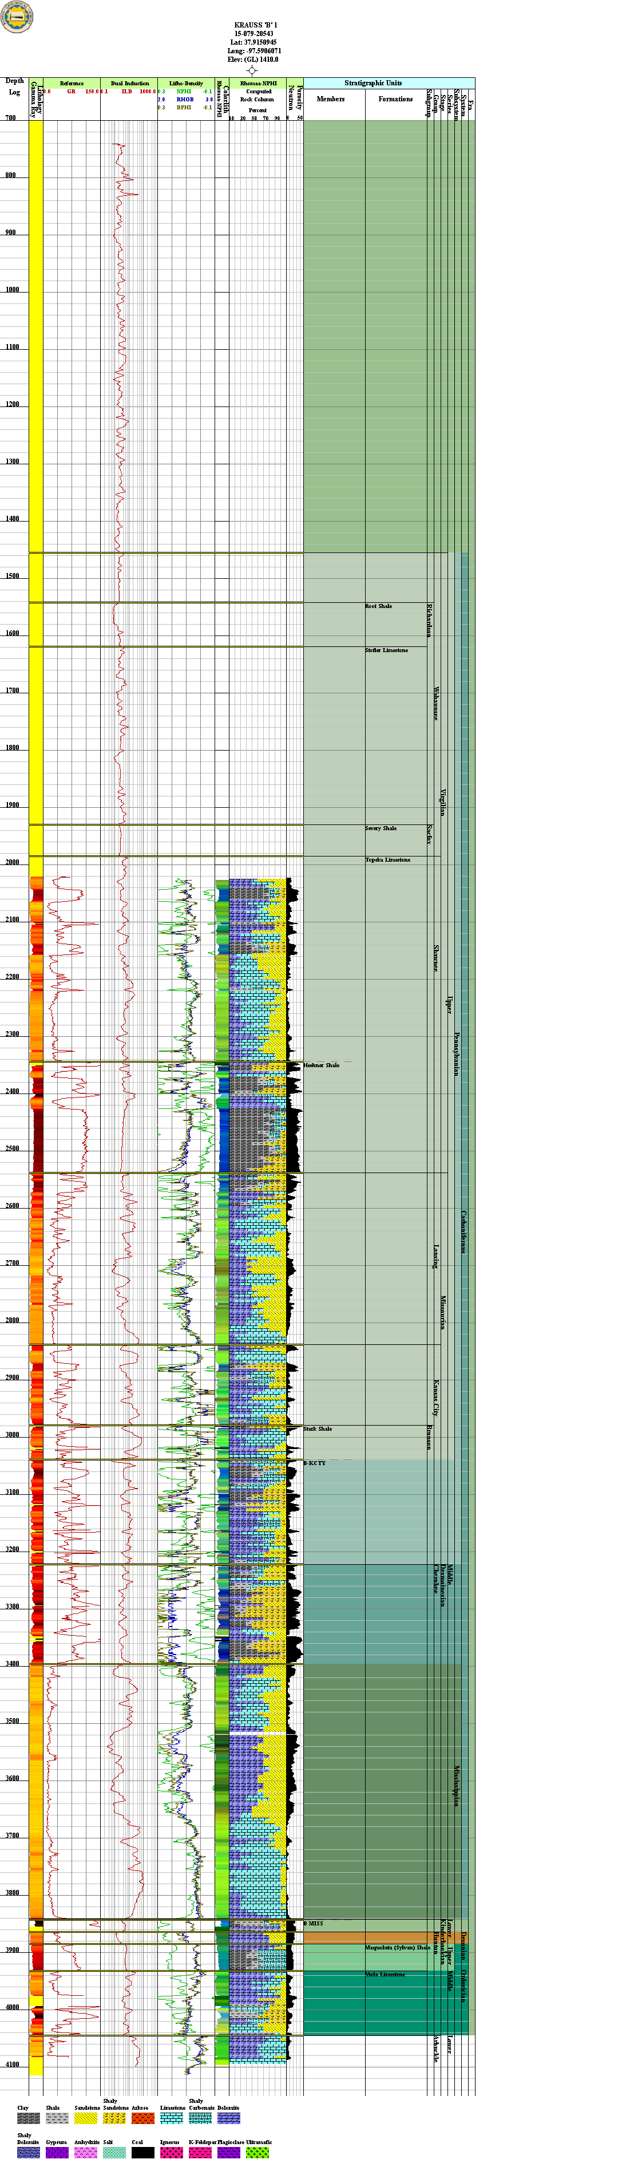
Task: Click the Shaly Dolomite legend swatch
Action: coord(29,2152)
